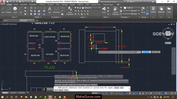The width and height of the screenshot is (177, 99).
Task: Close the command line with X button
Action: coord(49,90)
